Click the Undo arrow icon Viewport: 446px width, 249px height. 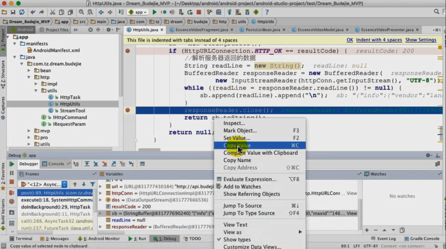[33, 12]
